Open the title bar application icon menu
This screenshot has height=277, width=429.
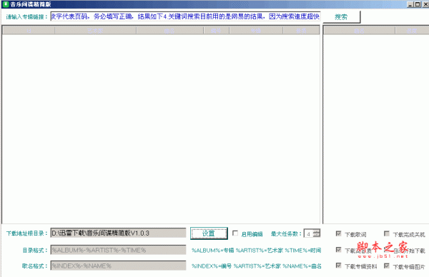(5, 4)
